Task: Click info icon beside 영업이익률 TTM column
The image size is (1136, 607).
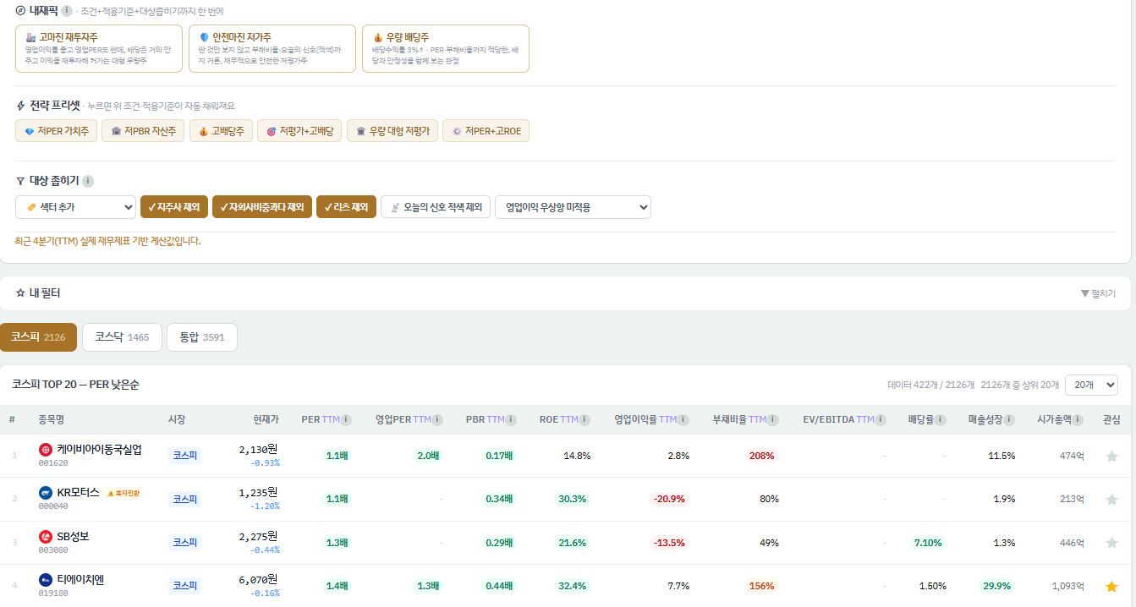Action: click(683, 419)
